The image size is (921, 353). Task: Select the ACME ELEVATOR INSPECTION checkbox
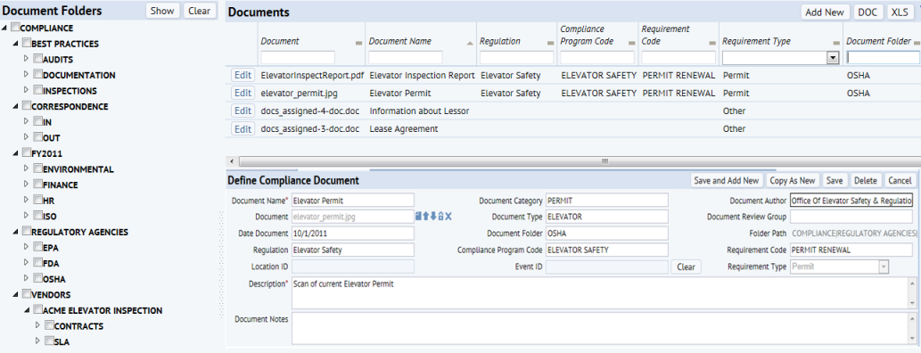click(37, 309)
